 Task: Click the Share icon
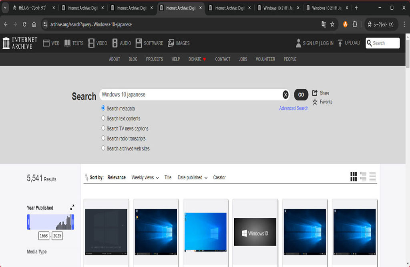[315, 93]
